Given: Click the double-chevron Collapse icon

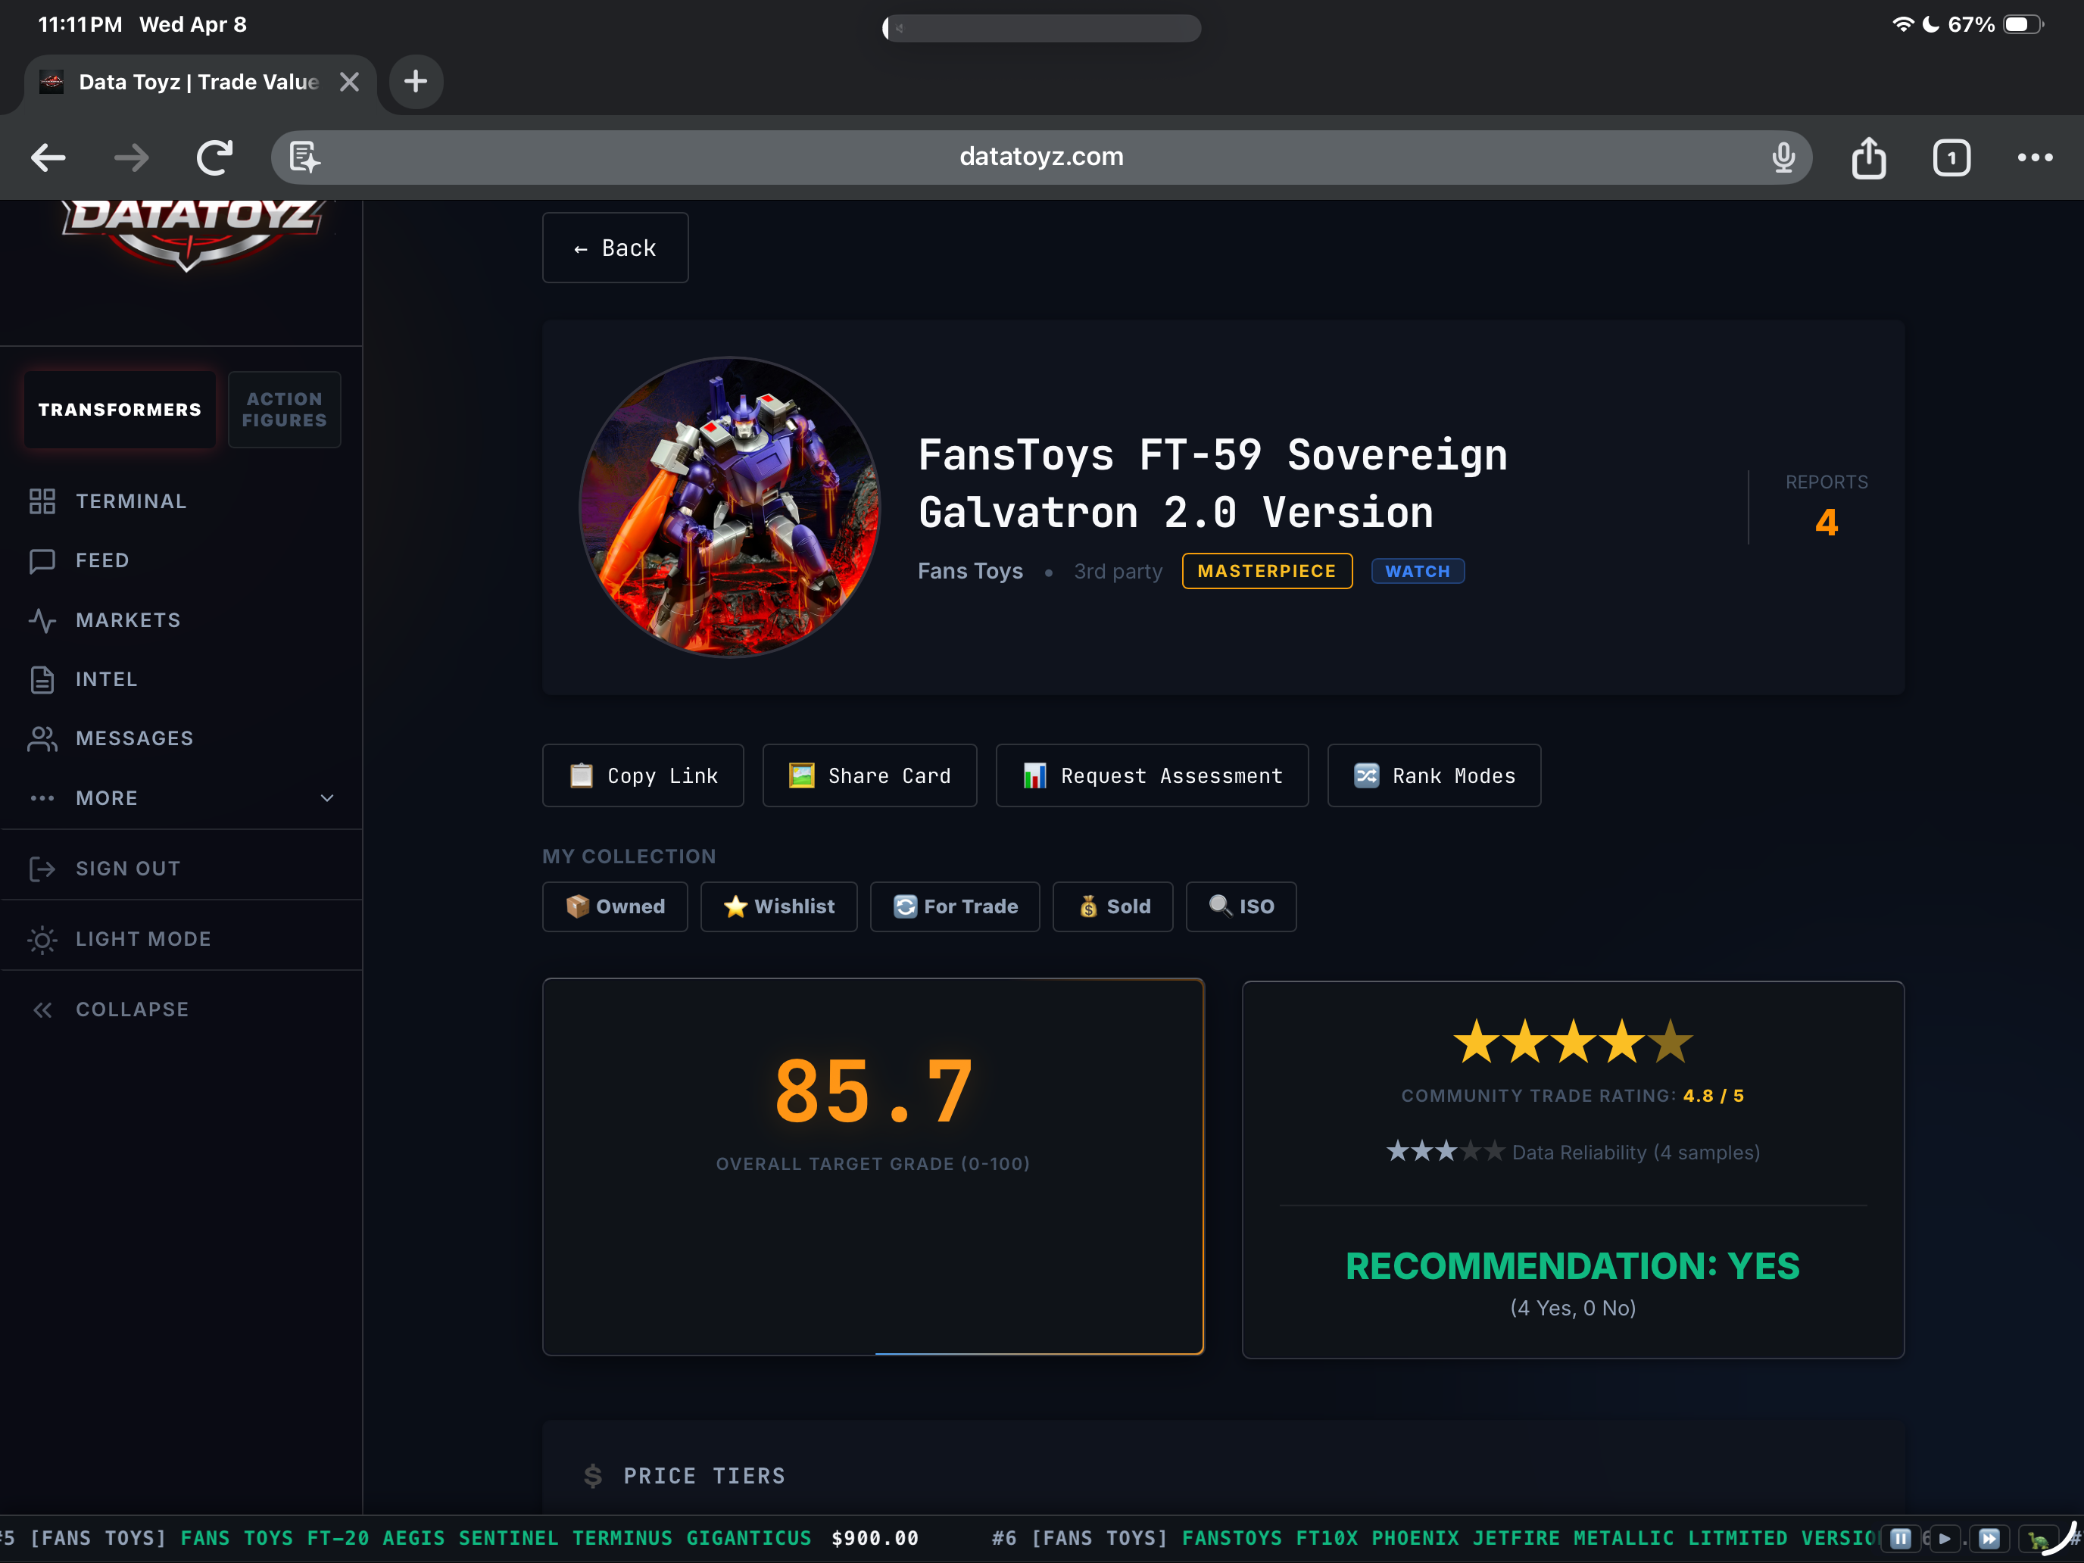Looking at the screenshot, I should pyautogui.click(x=42, y=1010).
